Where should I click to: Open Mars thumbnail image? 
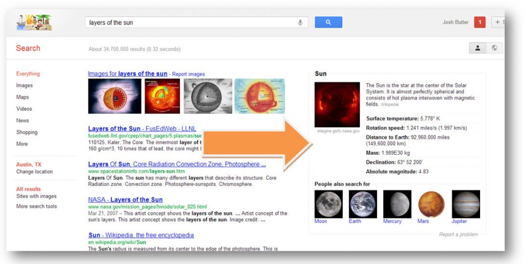pyautogui.click(x=431, y=204)
